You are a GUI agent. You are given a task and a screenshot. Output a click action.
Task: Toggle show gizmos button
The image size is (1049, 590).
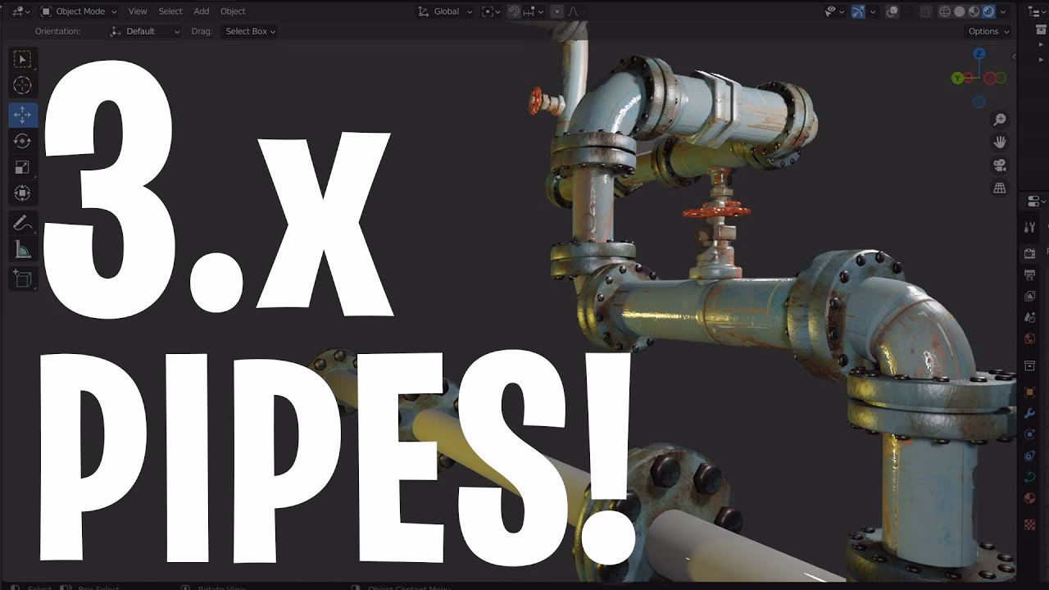[858, 11]
